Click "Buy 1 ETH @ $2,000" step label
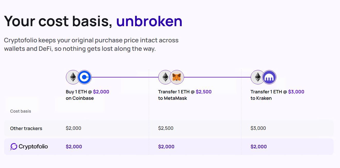Screen dimensions: 340x168 pyautogui.click(x=88, y=92)
